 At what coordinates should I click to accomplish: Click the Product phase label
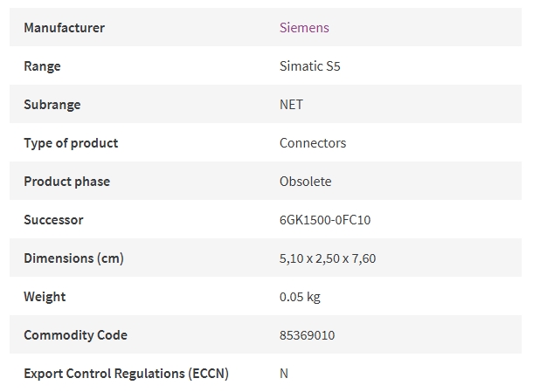coord(67,181)
